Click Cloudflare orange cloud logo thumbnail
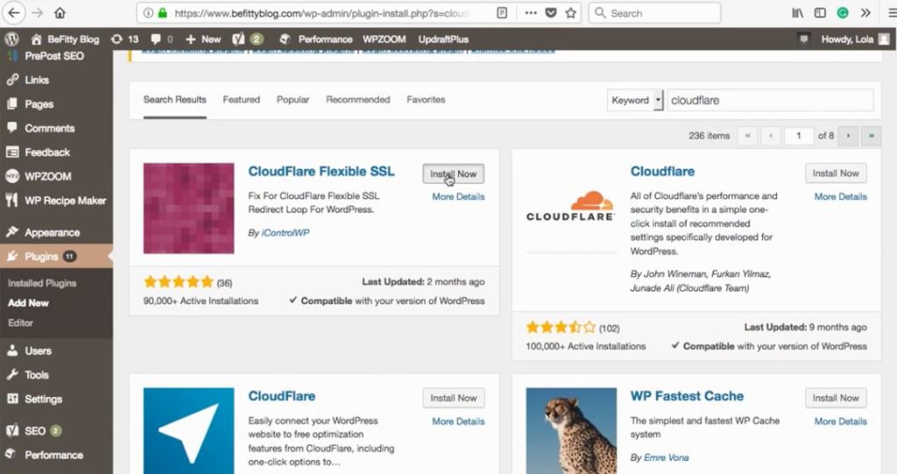Image resolution: width=897 pixels, height=474 pixels. tap(571, 209)
